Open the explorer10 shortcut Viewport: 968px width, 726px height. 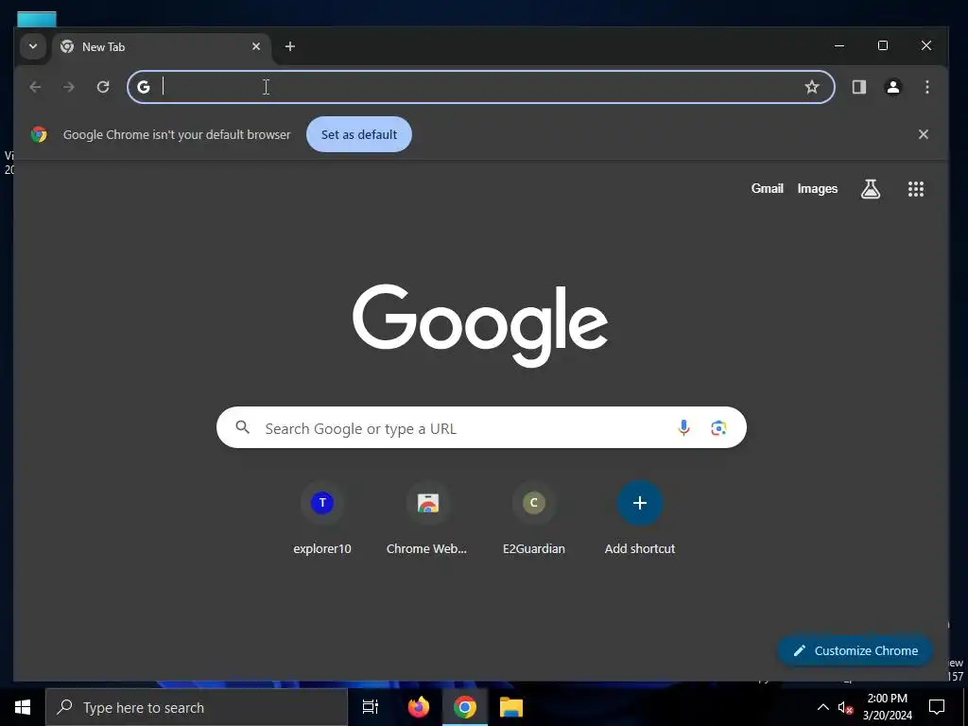tap(321, 519)
